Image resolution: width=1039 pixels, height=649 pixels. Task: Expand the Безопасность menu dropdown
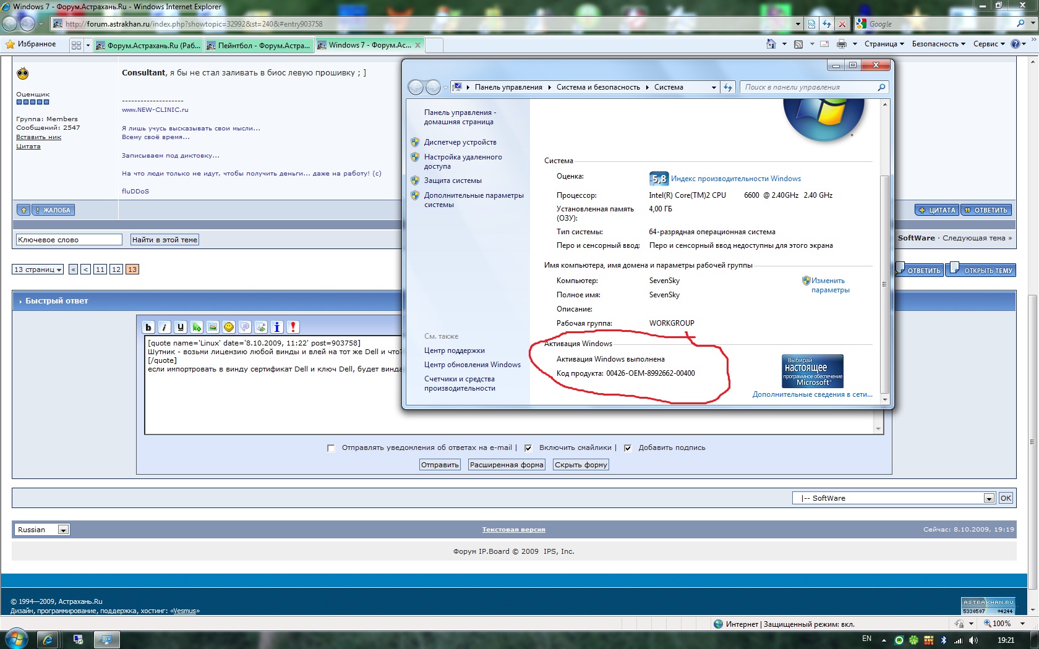pyautogui.click(x=938, y=44)
